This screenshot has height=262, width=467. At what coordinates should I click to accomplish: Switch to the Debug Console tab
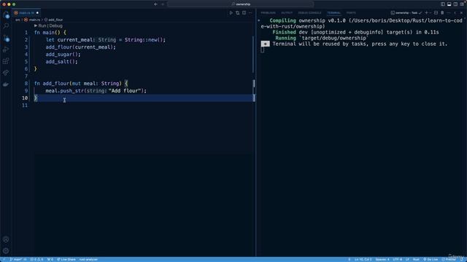(309, 13)
